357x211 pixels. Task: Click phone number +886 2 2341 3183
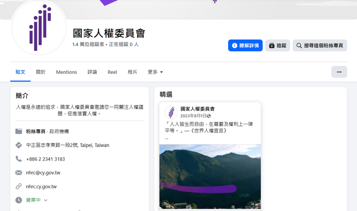click(46, 159)
